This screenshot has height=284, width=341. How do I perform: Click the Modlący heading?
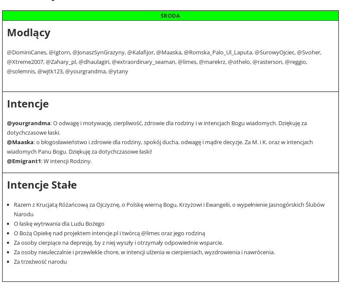coord(28,33)
